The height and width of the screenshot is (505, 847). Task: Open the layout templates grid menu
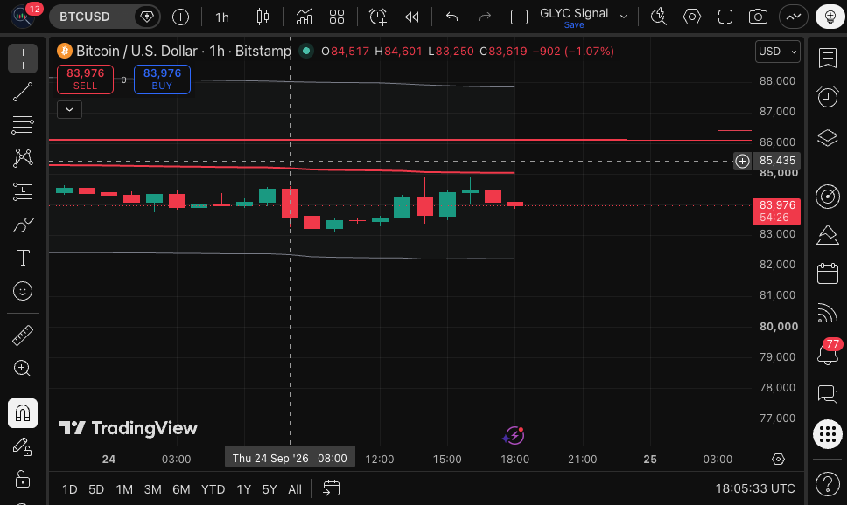pos(337,17)
